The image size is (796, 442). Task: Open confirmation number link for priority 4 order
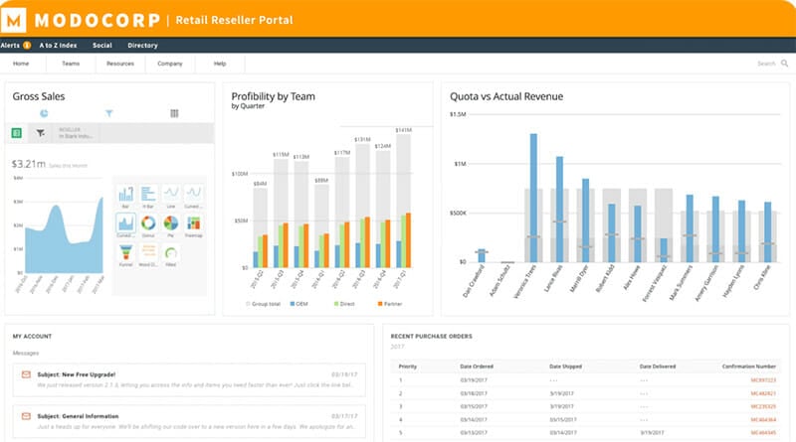click(x=763, y=420)
